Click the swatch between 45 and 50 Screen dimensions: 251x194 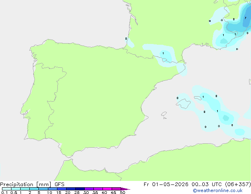pyautogui.click(x=116, y=189)
